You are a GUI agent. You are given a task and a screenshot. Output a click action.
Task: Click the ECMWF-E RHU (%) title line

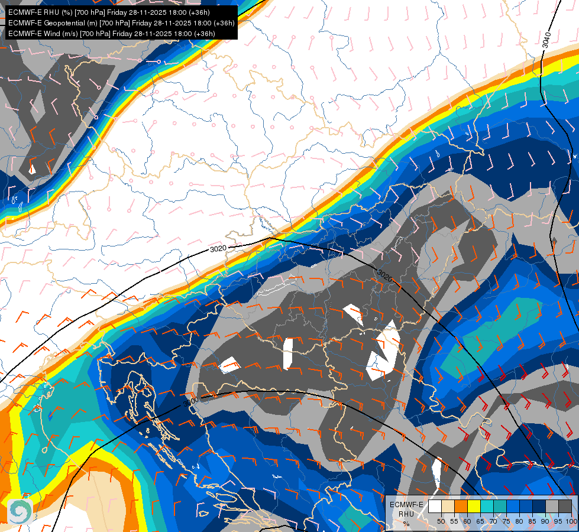pyautogui.click(x=109, y=12)
